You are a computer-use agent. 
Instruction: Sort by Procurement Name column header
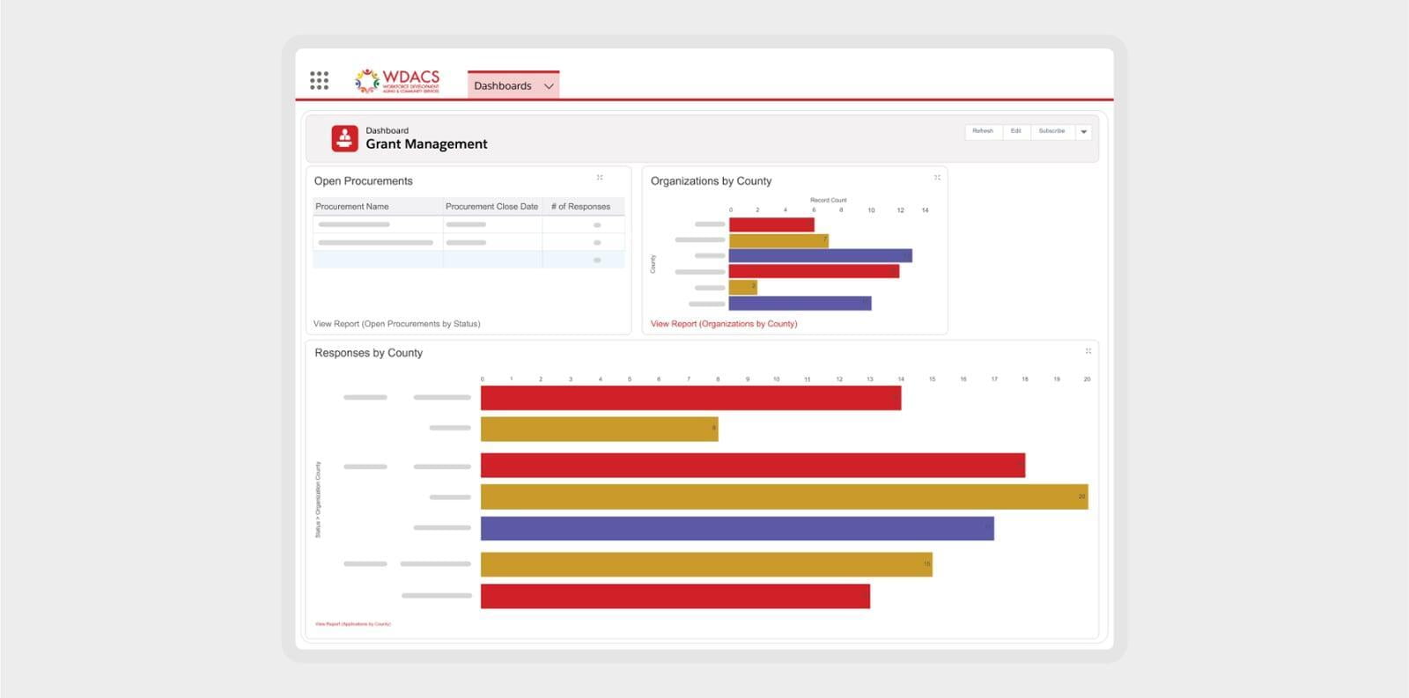pyautogui.click(x=378, y=206)
